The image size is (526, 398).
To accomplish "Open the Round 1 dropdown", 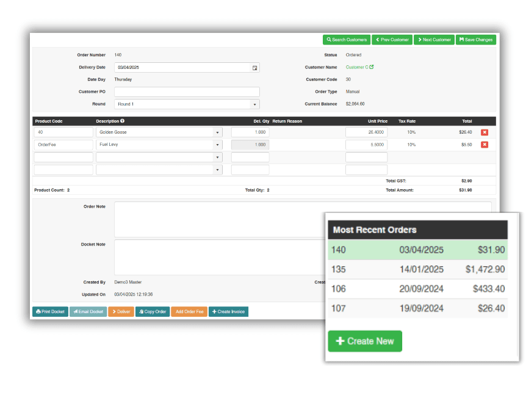I will 255,104.
